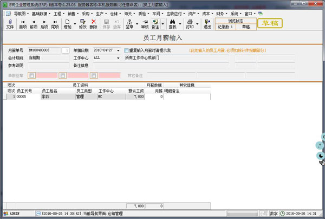The height and width of the screenshot is (219, 325).
Task: Click the 文件 attachment icon
Action: [10, 22]
